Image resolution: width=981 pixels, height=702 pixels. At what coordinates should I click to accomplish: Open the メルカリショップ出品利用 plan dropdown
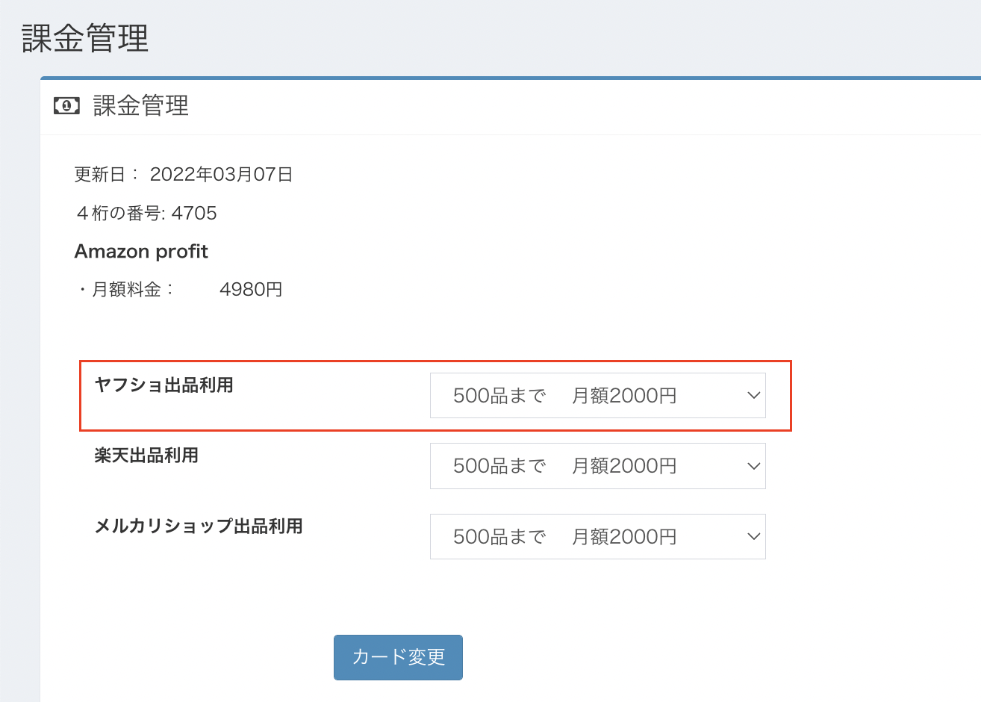[597, 536]
